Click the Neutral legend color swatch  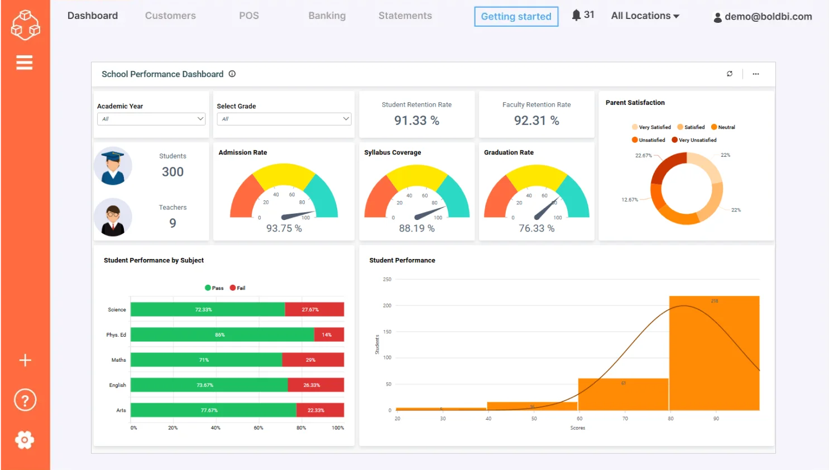point(713,127)
